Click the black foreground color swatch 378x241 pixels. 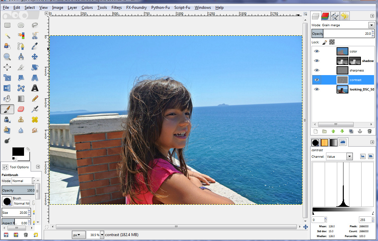(18, 151)
